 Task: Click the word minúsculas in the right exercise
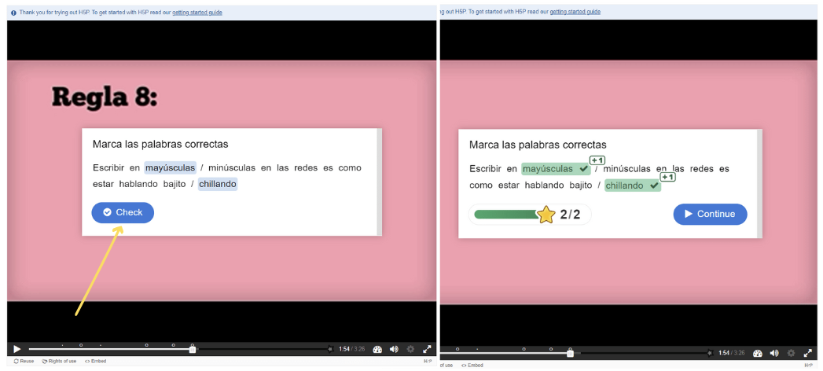[x=627, y=169]
